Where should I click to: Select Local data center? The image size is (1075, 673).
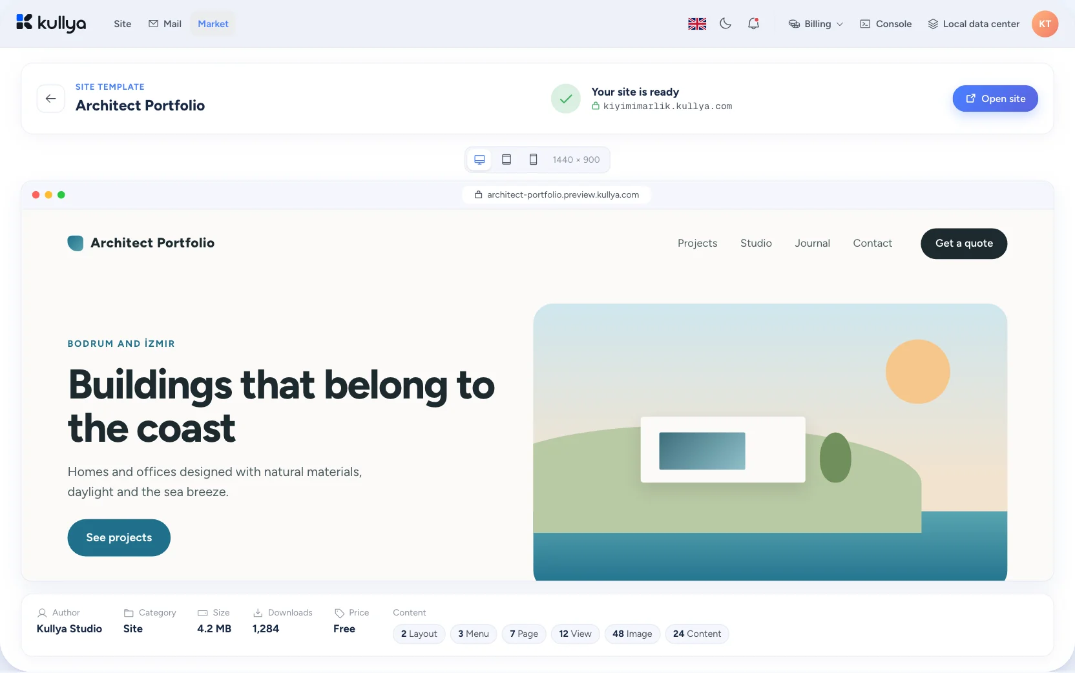click(x=974, y=24)
